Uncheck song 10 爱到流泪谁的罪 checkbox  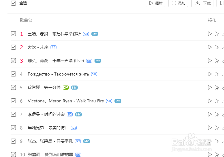point(13,155)
